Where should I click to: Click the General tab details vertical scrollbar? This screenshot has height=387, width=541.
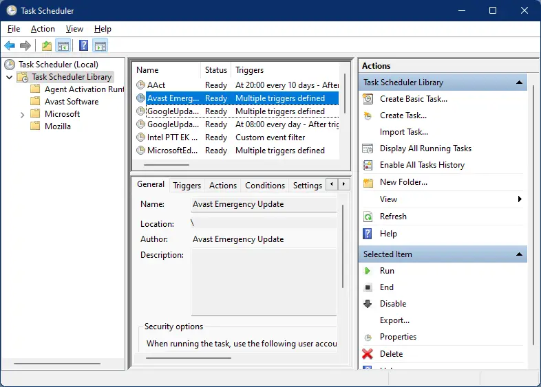tap(343, 246)
